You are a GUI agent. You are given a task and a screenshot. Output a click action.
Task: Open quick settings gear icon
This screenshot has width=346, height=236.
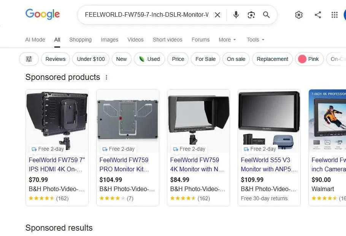click(x=299, y=15)
